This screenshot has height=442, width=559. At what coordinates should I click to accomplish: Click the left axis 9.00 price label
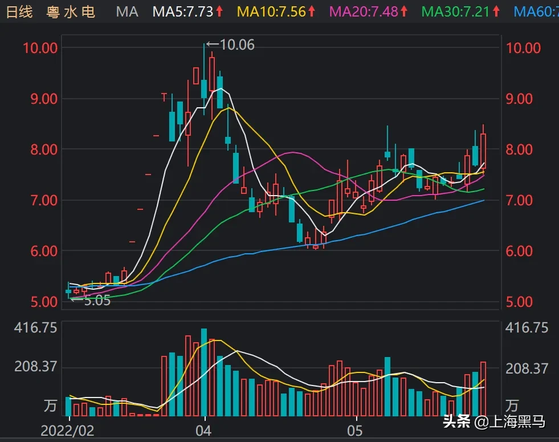[x=44, y=99]
